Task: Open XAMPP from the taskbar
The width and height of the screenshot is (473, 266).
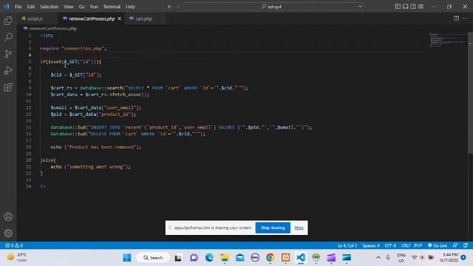Action: point(285,258)
